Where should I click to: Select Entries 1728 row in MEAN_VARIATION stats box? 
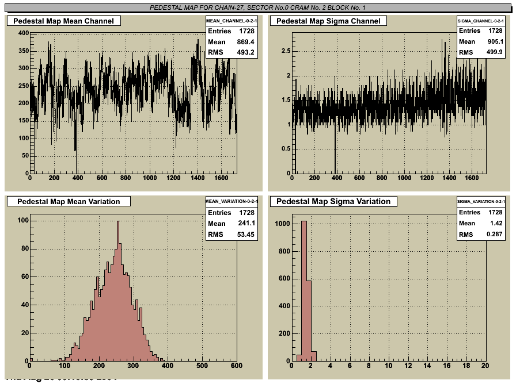click(x=232, y=213)
